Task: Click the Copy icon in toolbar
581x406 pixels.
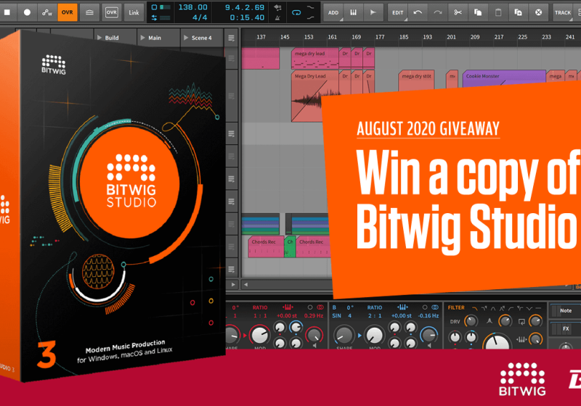Action: coord(477,12)
